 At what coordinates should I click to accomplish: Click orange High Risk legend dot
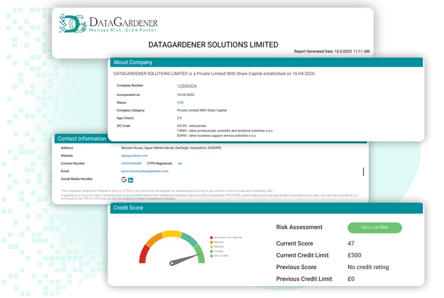(x=211, y=242)
